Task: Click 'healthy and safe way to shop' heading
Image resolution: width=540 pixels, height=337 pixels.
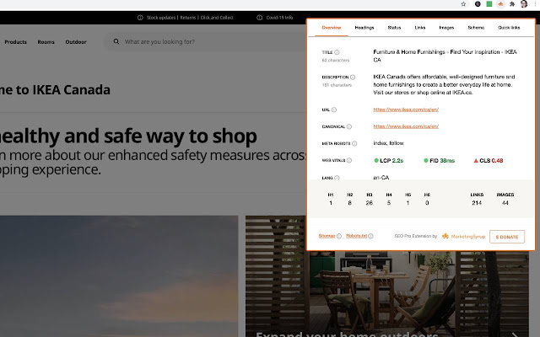Action: (128, 136)
